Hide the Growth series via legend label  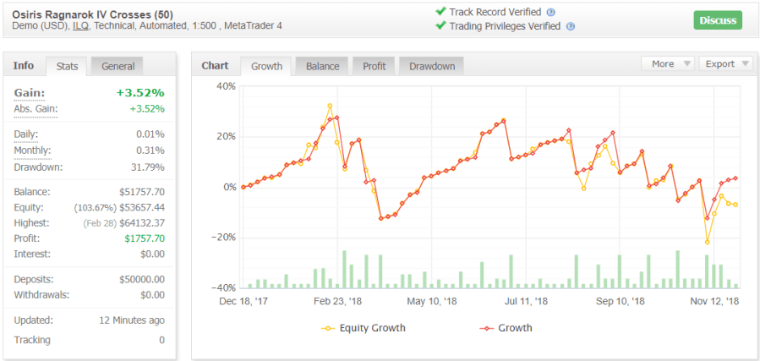pyautogui.click(x=516, y=328)
